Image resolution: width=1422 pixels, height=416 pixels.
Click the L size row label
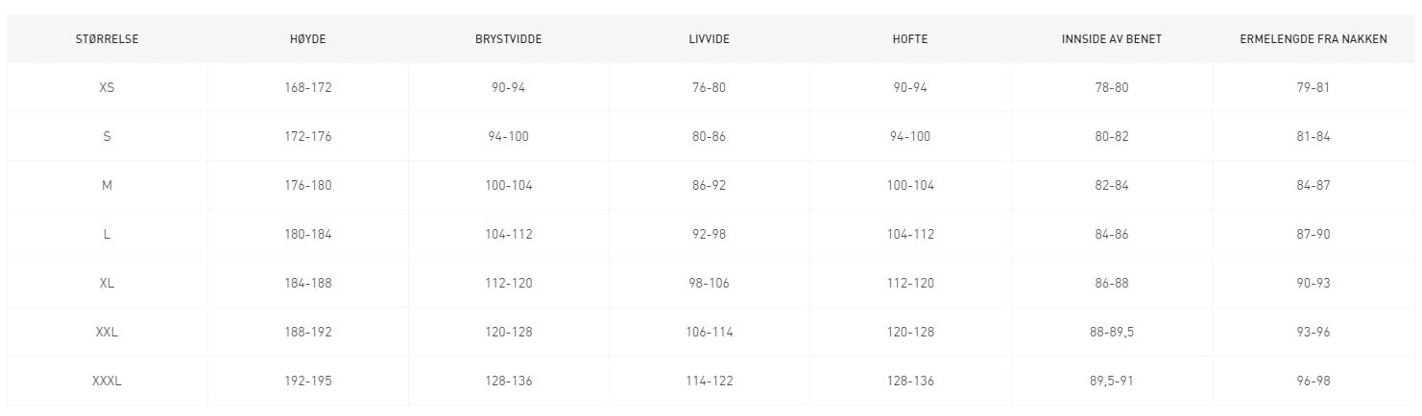(x=107, y=234)
